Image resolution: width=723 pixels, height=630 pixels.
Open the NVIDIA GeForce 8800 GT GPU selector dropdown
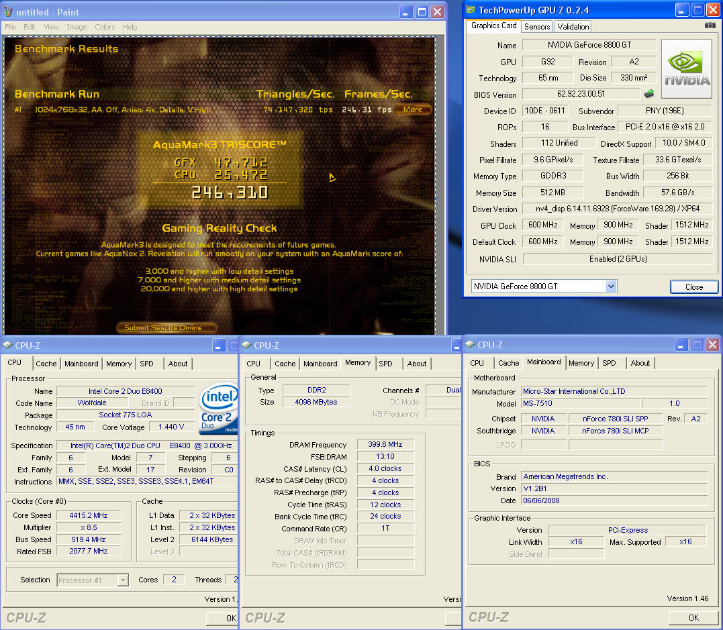(x=611, y=286)
